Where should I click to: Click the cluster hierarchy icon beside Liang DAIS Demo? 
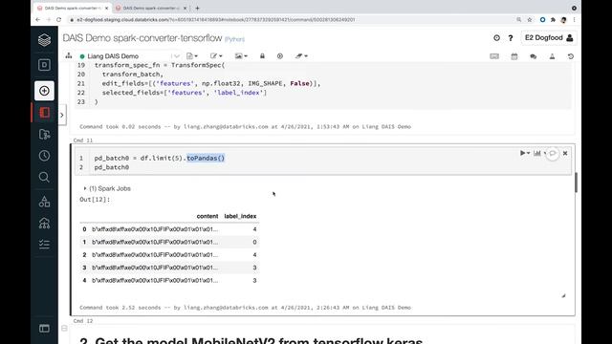coord(69,55)
